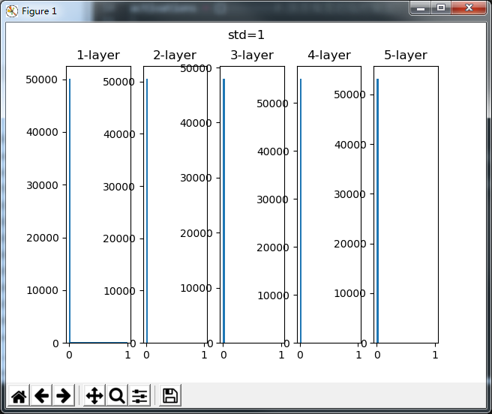This screenshot has width=492, height=414.
Task: Click the 10000 y-tick label of 1-layer plot
Action: tap(42, 290)
